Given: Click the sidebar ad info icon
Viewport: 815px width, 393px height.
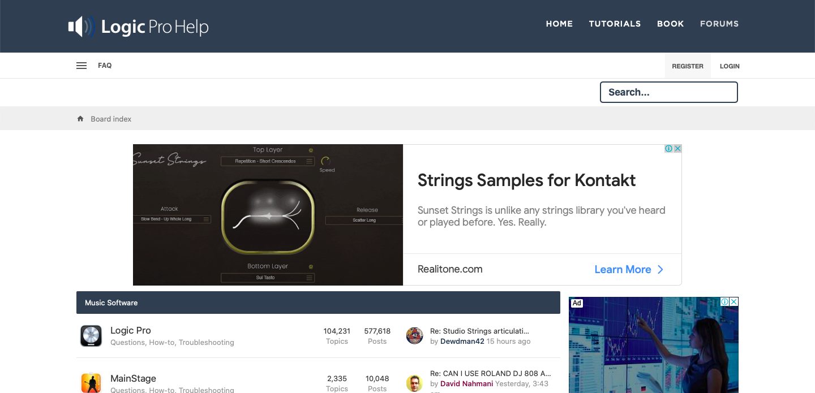Looking at the screenshot, I should click(x=724, y=302).
